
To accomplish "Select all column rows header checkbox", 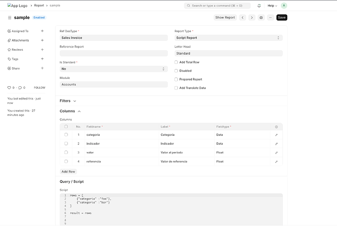I will 66,127.
